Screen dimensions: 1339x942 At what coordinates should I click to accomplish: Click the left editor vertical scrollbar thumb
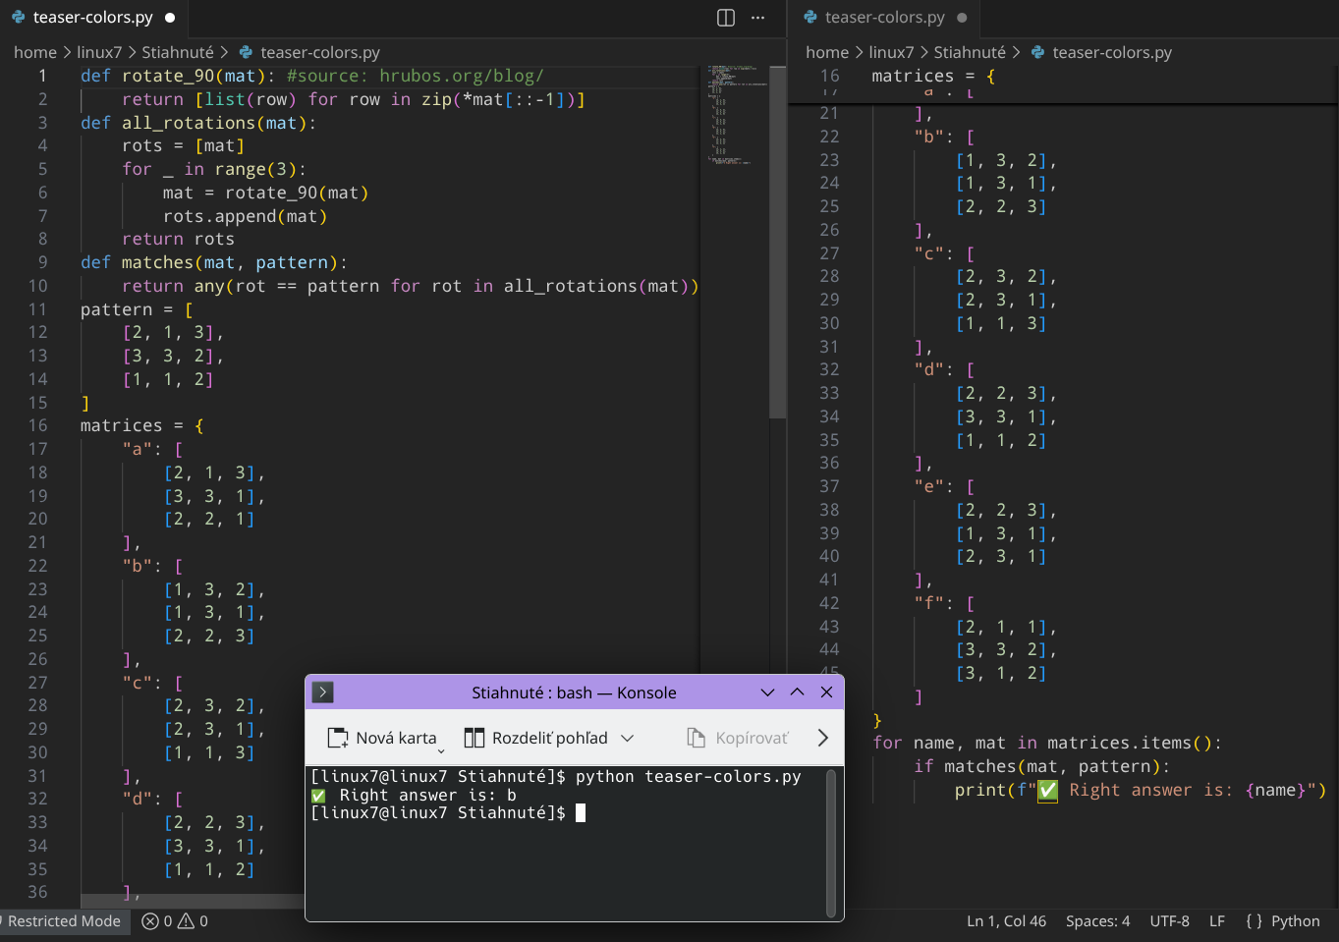pyautogui.click(x=777, y=243)
